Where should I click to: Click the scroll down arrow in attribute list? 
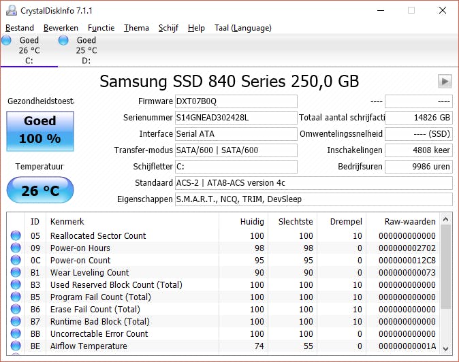click(x=446, y=348)
